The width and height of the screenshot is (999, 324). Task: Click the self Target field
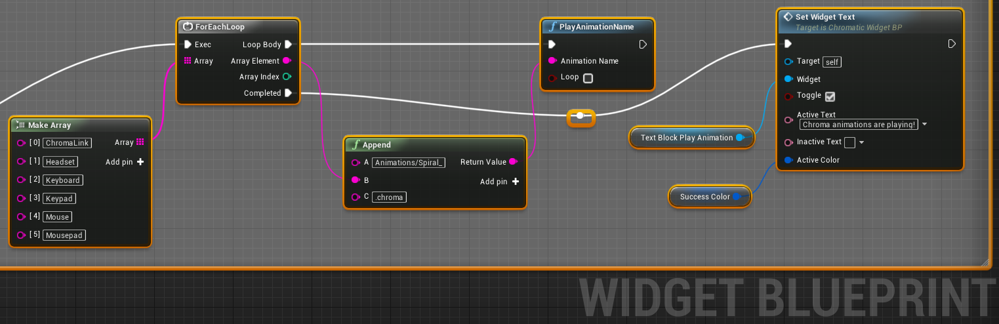coord(832,62)
